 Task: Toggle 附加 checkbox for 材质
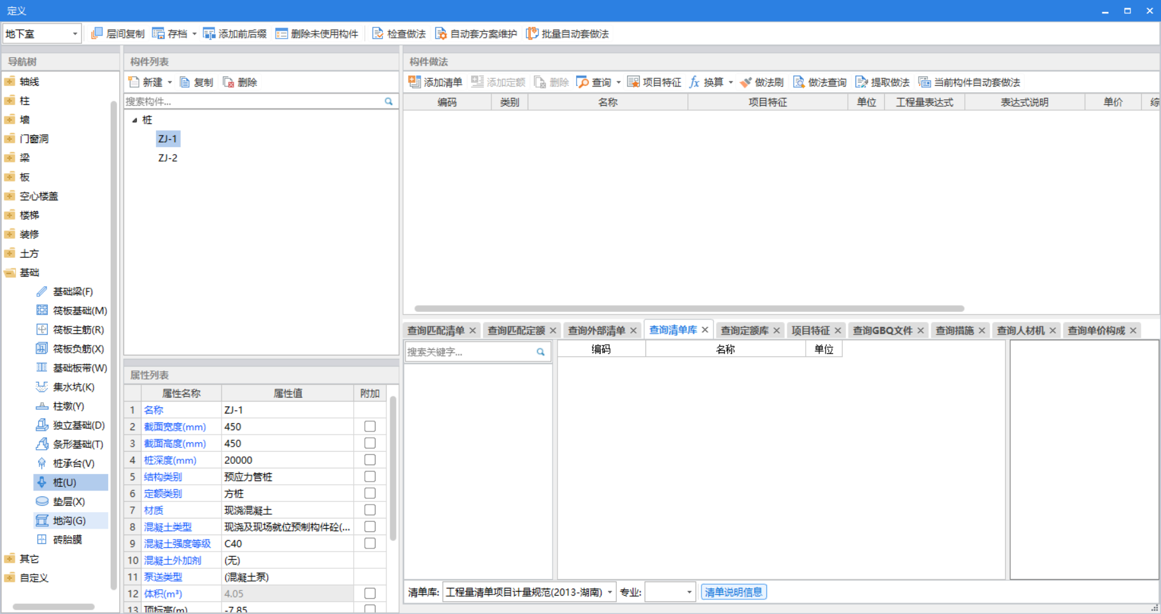[370, 510]
